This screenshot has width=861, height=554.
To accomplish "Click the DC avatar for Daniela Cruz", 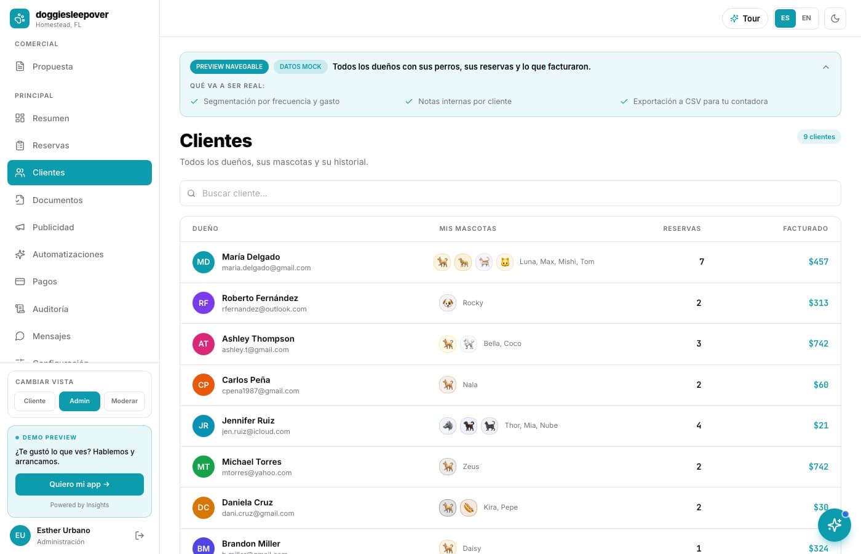I will tap(204, 507).
